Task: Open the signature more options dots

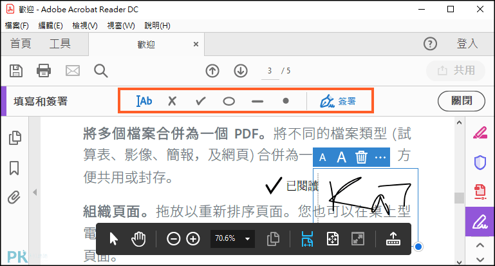Action: pos(380,157)
